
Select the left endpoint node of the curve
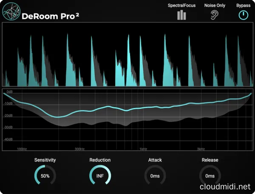pyautogui.click(x=4, y=93)
